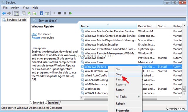The width and height of the screenshot is (188, 112).
Task: Click the Export List toolbar icon
Action: tap(35, 13)
